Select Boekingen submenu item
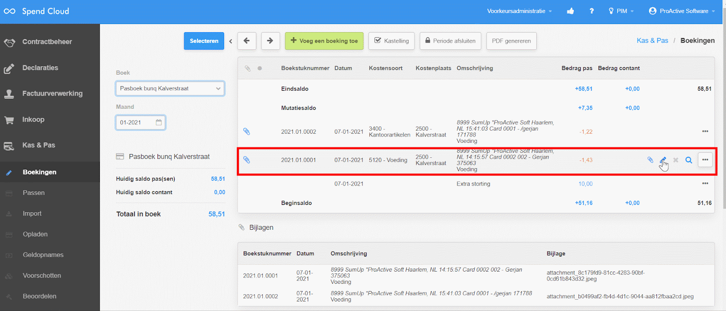This screenshot has height=311, width=726. pos(50,172)
